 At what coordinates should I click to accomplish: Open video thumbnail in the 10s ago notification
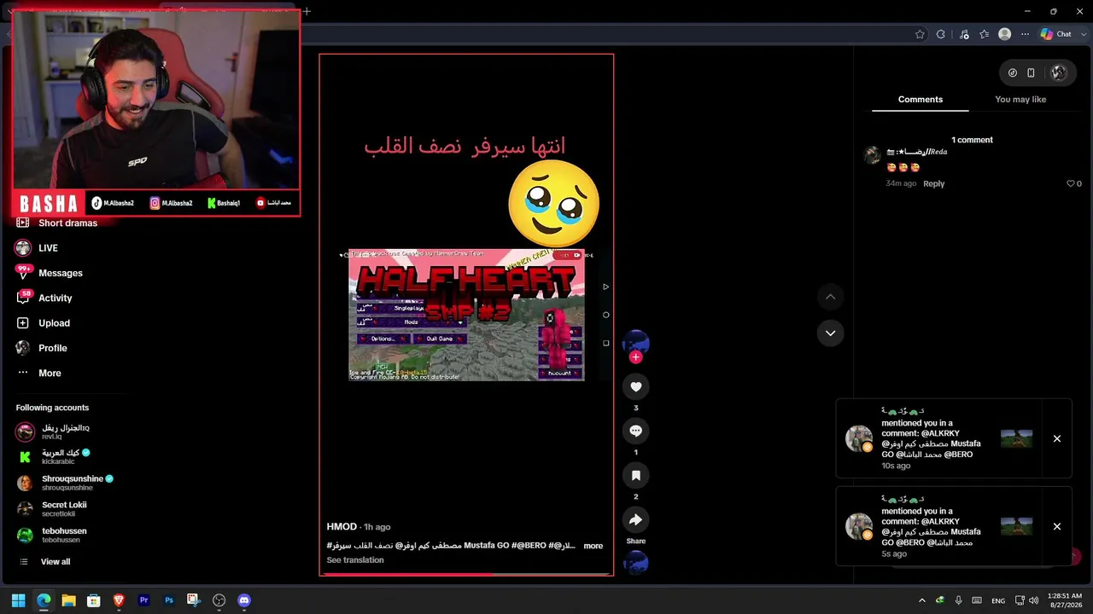1016,439
